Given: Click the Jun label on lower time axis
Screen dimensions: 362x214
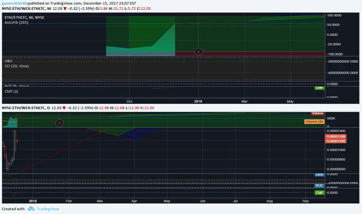Looking at the screenshot, I should tap(202, 201).
